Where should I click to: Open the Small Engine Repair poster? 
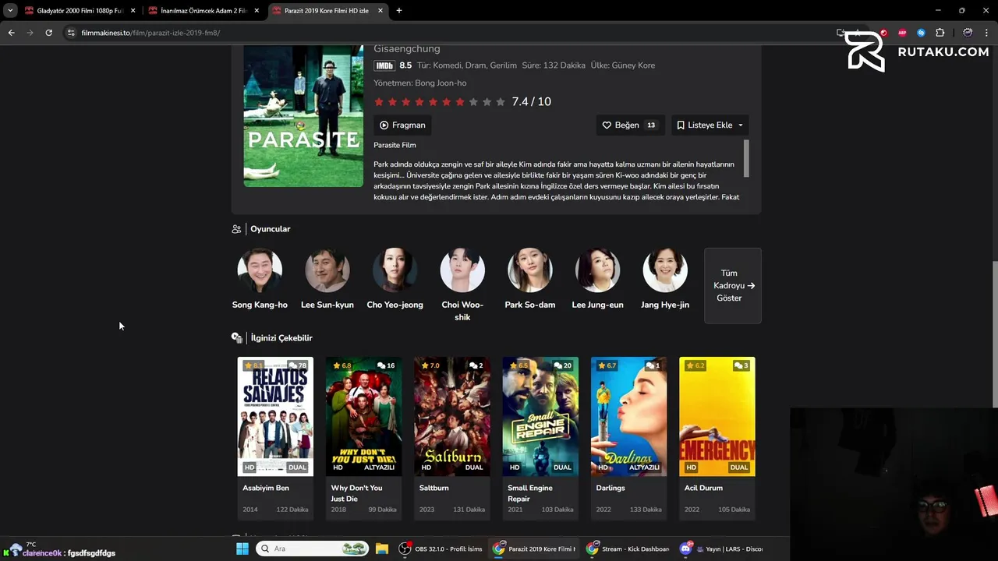tap(540, 416)
